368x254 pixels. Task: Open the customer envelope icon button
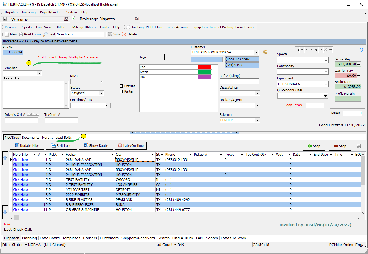(265, 52)
